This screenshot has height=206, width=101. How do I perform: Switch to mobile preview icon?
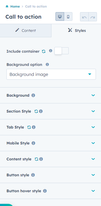coord(68,16)
